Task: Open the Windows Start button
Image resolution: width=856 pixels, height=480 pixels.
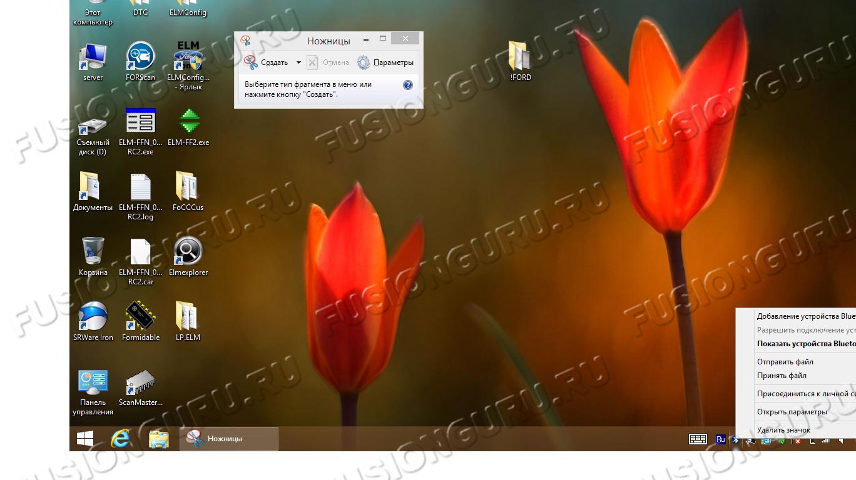Action: coord(85,439)
